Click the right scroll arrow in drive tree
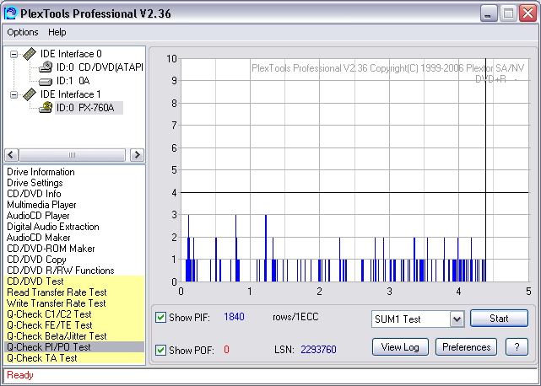This screenshot has height=386, width=541. (137, 155)
